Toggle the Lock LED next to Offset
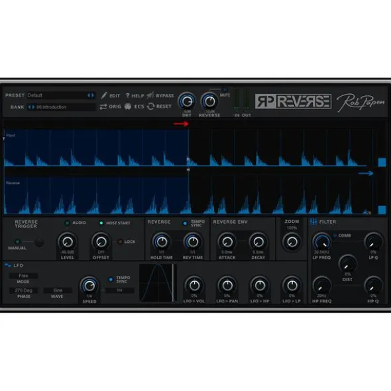 (120, 241)
